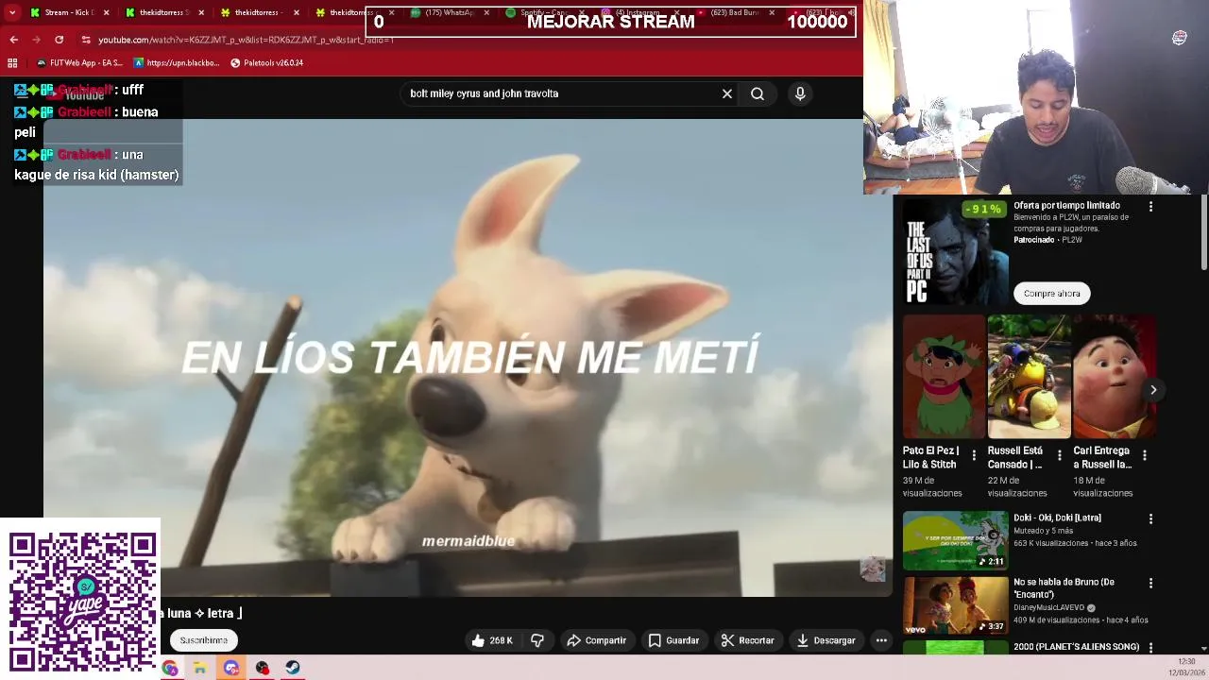1209x680 pixels.
Task: Dislike the video with thumbs-down icon
Action: (537, 640)
